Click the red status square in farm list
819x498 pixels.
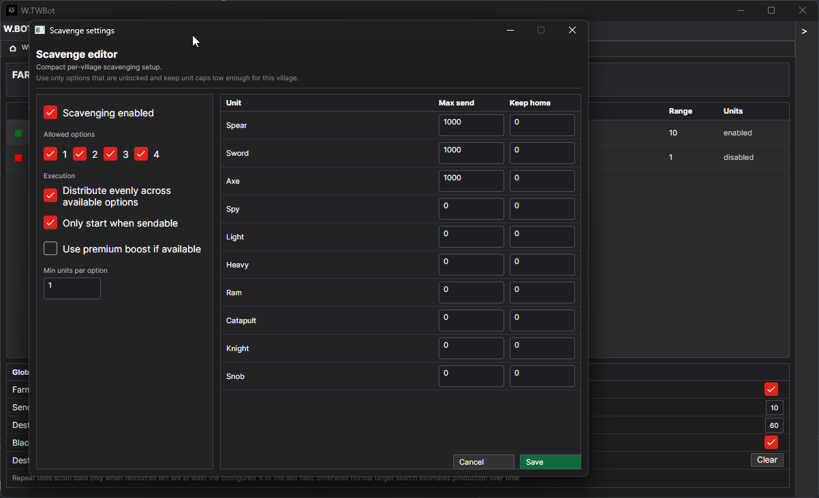point(18,158)
